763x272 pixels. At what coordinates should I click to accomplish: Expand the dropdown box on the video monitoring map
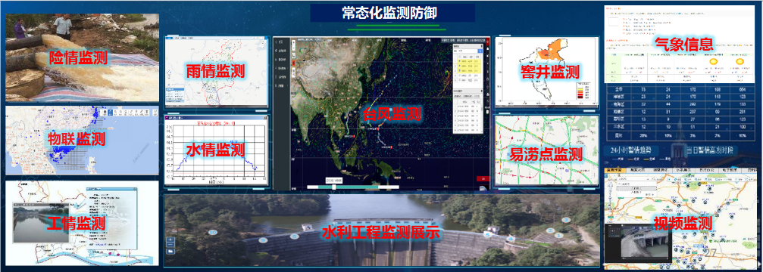click(x=634, y=179)
